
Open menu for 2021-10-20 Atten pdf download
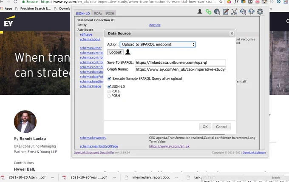coord(53,177)
